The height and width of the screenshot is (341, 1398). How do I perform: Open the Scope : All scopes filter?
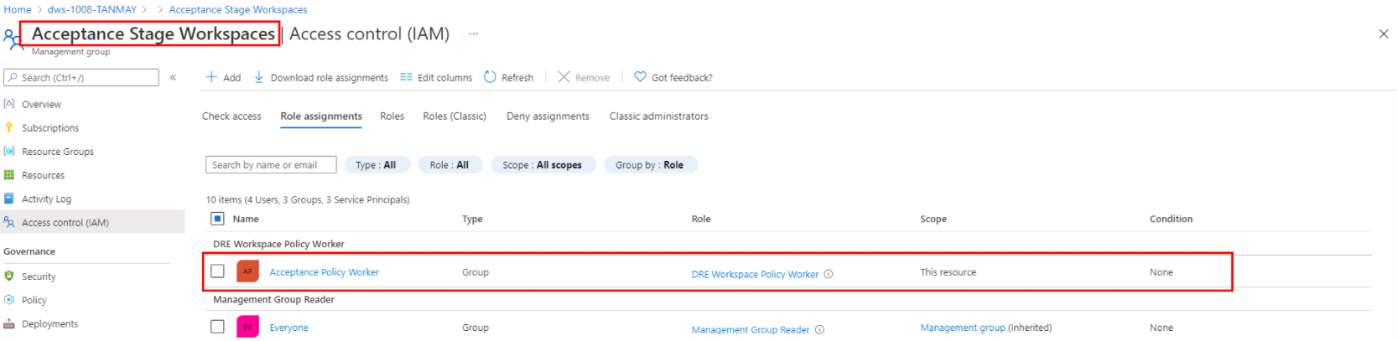(543, 165)
